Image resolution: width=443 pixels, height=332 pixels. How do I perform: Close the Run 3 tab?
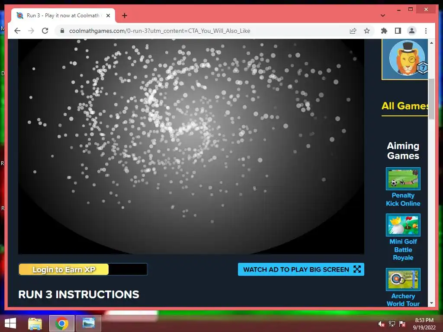[108, 16]
